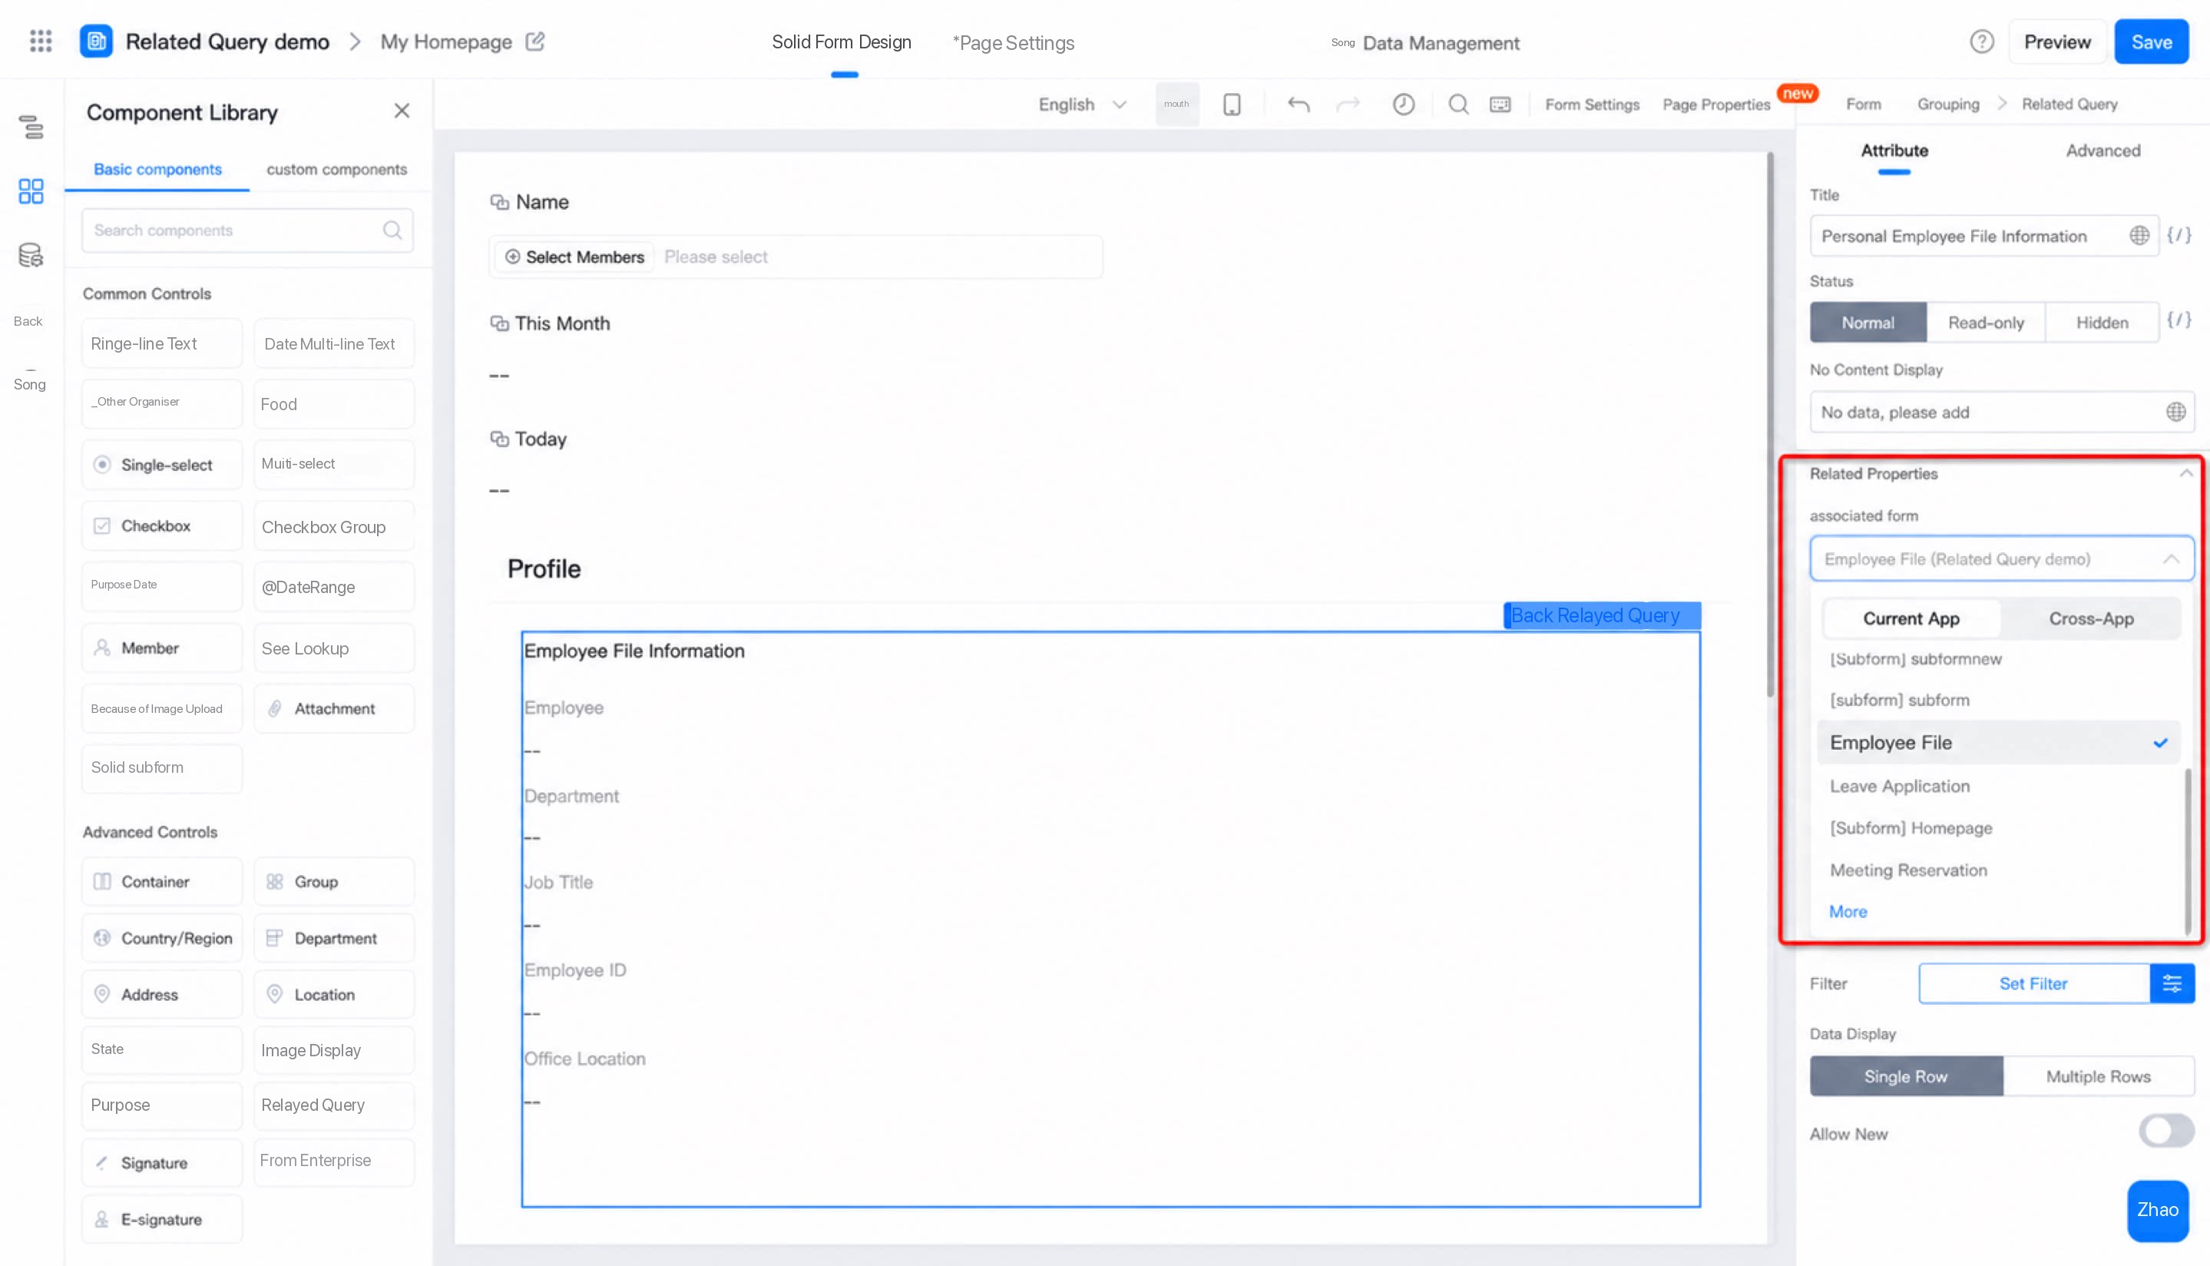Set status to Read-only
Viewport: 2210px width, 1266px height.
[1986, 323]
